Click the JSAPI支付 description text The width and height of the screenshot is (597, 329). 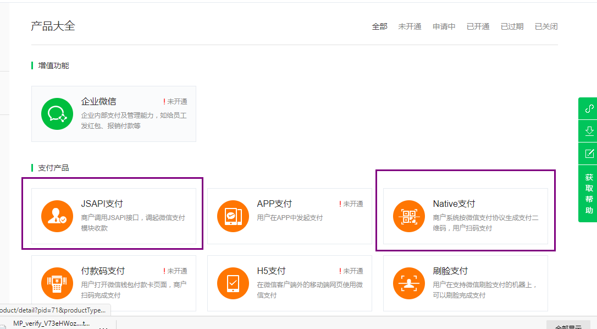point(133,223)
